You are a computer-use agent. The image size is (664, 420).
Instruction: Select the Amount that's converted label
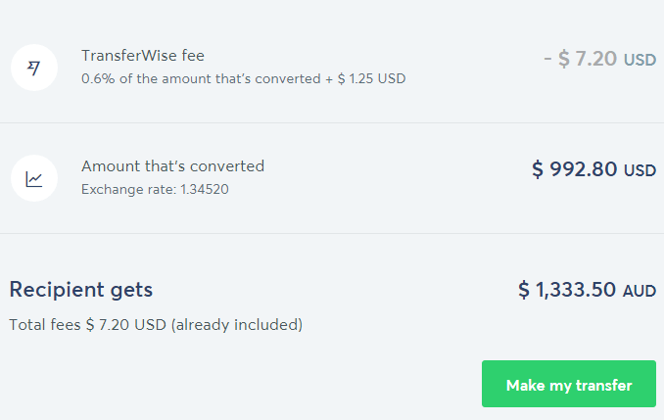[172, 166]
